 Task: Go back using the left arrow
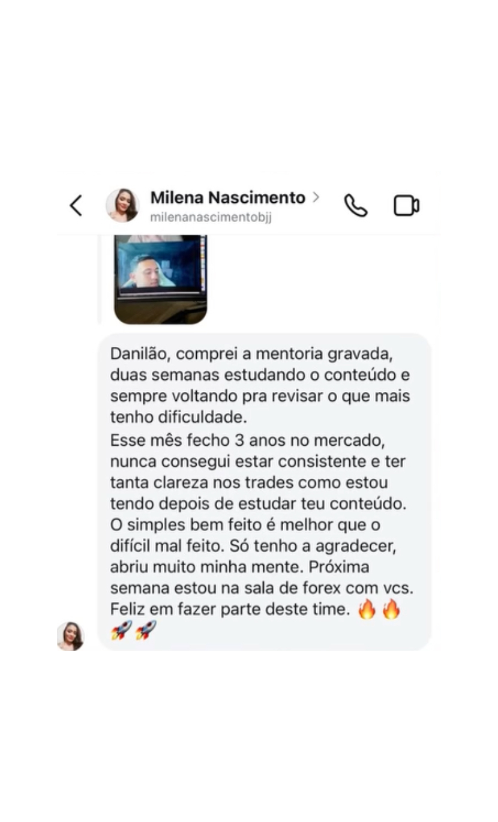[x=76, y=206]
